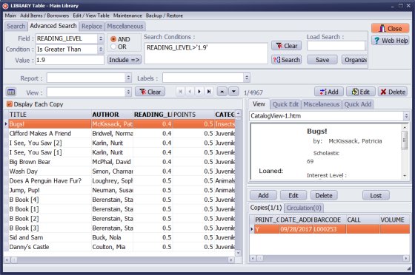The width and height of the screenshot is (415, 275).
Task: Switch to the Search tab
Action: pos(16,26)
